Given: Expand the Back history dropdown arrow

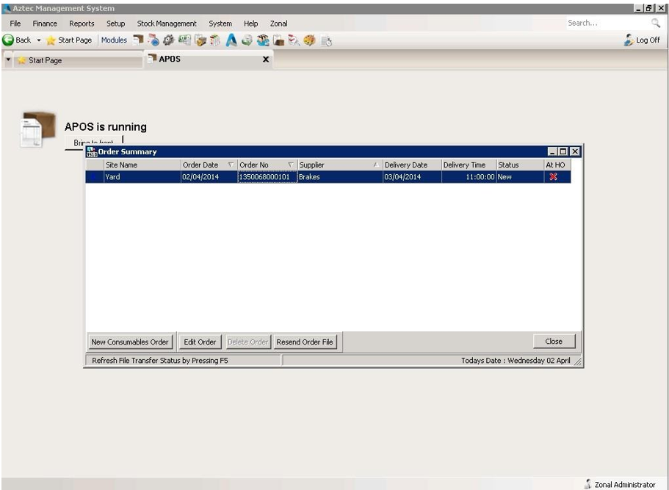Looking at the screenshot, I should click(x=37, y=40).
